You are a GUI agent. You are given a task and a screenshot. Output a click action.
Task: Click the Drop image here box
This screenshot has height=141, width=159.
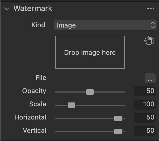point(90,52)
